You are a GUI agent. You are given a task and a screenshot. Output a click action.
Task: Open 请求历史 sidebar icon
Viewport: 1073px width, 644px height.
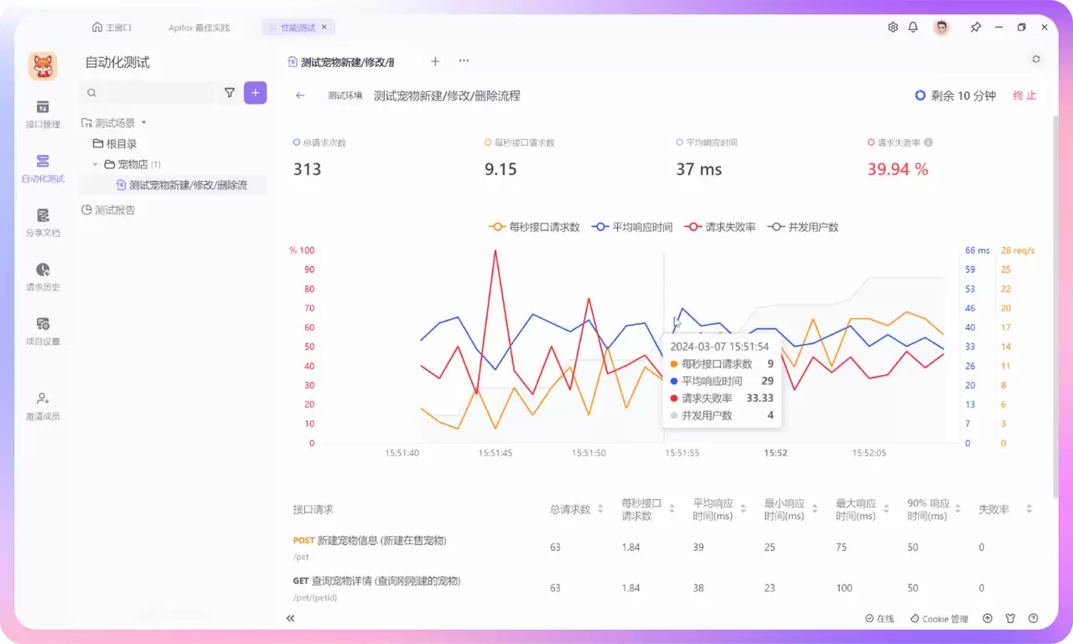point(43,277)
